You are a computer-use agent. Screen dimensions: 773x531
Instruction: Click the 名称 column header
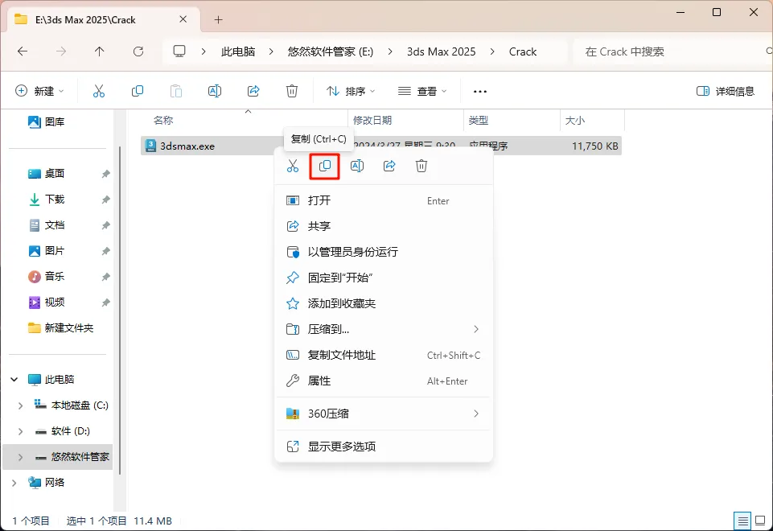pos(244,121)
